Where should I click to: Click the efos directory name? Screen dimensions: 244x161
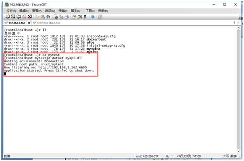click(91, 42)
